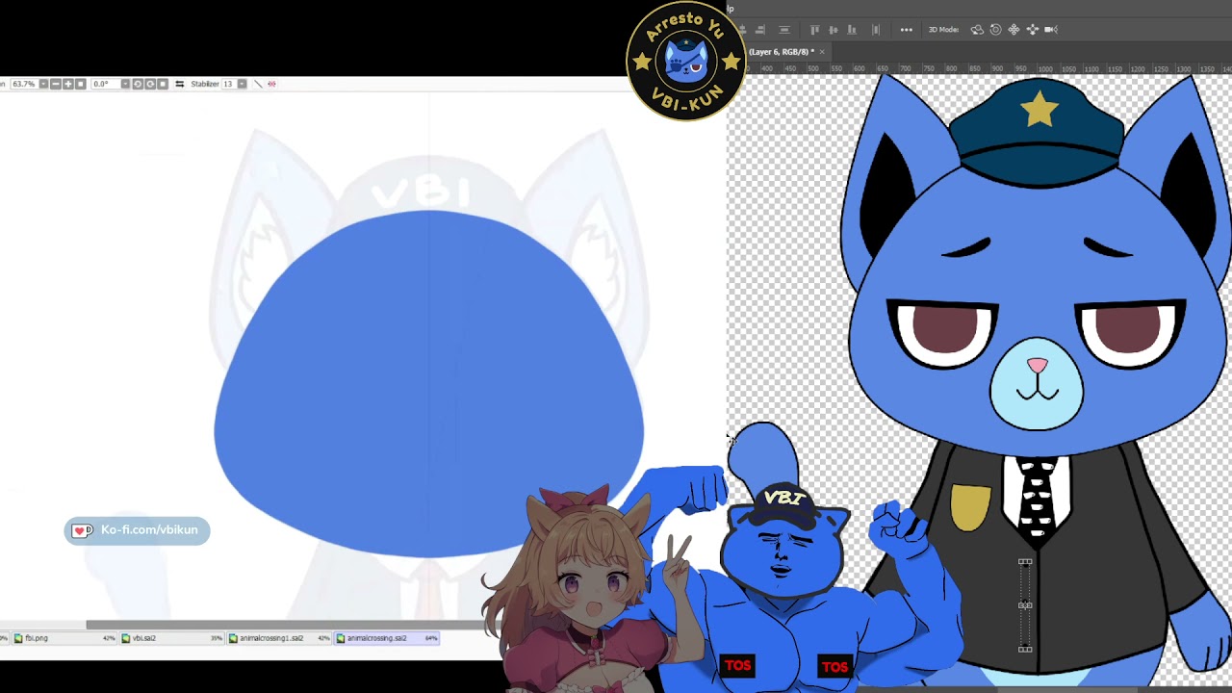1232x693 pixels.
Task: Rotate canvas counterclockwise in SAI
Action: pos(138,84)
